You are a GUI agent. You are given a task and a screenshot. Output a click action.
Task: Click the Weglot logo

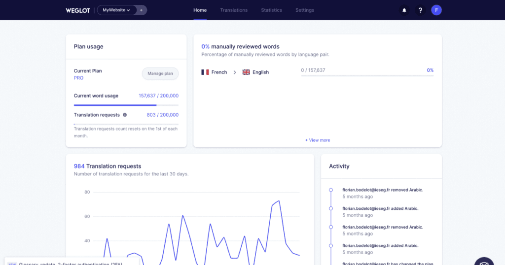click(x=78, y=10)
